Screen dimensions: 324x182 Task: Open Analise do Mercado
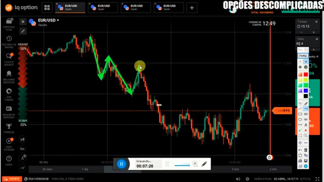pyautogui.click(x=9, y=112)
